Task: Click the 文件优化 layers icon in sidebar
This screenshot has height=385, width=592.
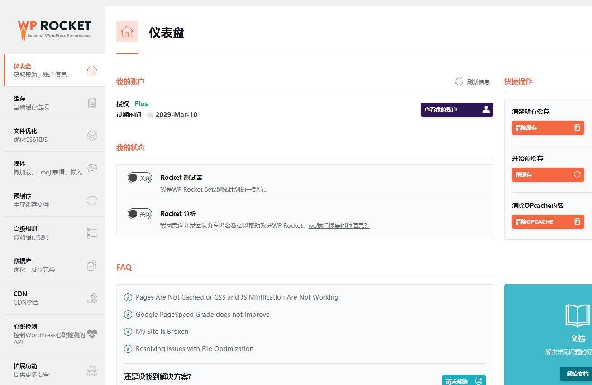Action: (x=92, y=135)
